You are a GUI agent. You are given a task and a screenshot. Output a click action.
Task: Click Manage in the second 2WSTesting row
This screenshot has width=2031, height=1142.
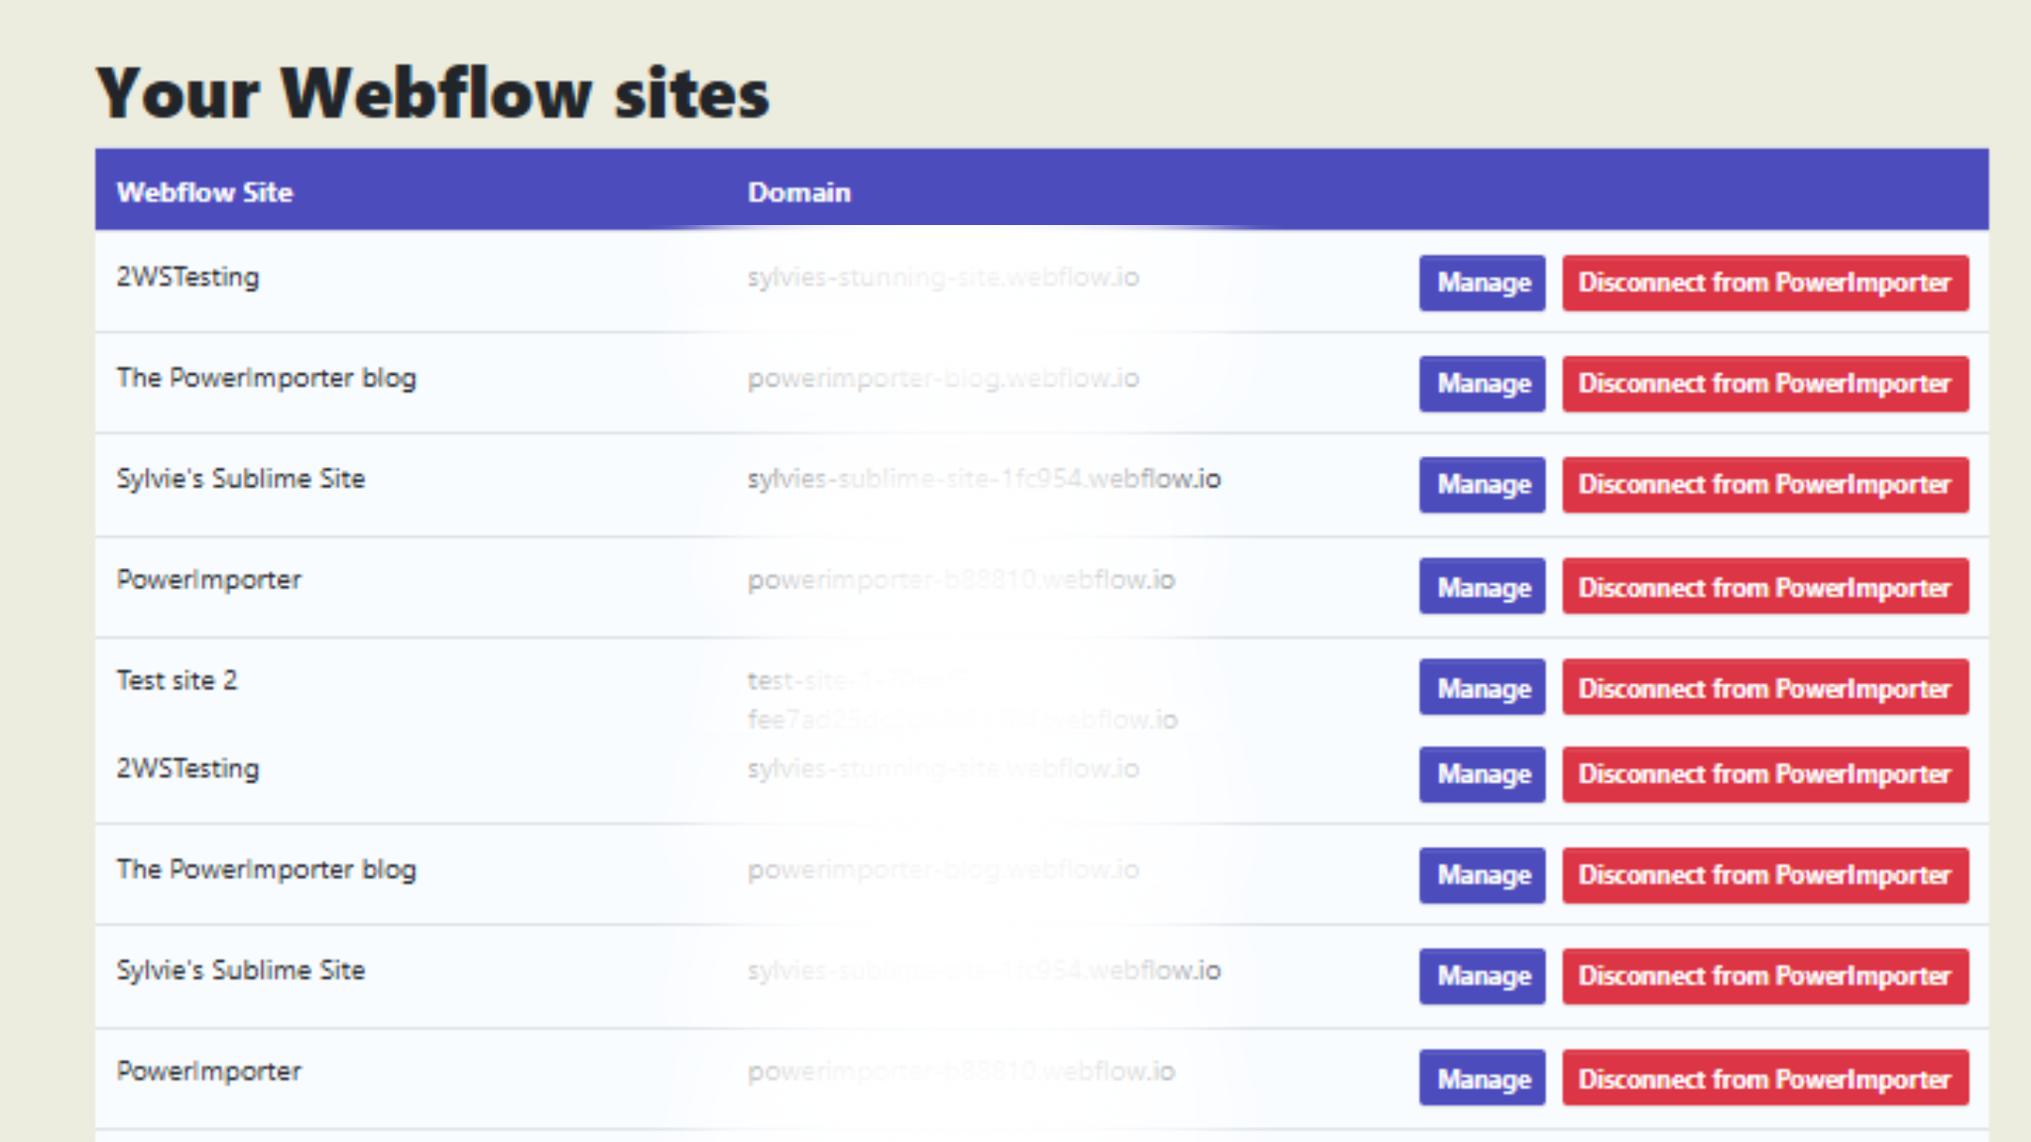1482,774
